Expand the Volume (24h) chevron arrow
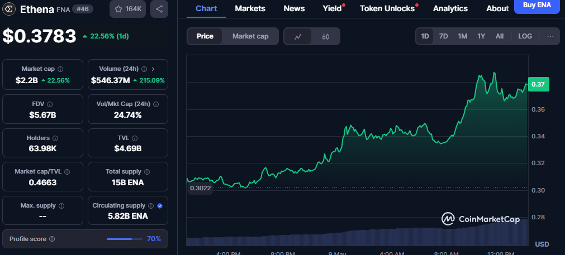565x255 pixels. coord(153,69)
